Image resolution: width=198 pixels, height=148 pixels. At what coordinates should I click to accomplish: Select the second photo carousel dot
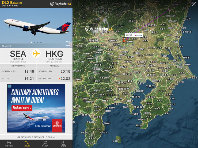tap(35, 42)
